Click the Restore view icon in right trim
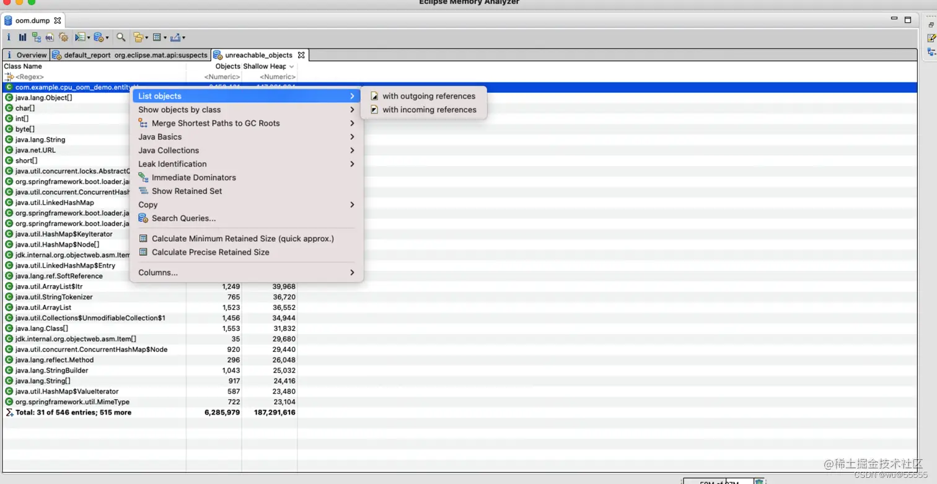Screen dimensions: 937x484 931,25
